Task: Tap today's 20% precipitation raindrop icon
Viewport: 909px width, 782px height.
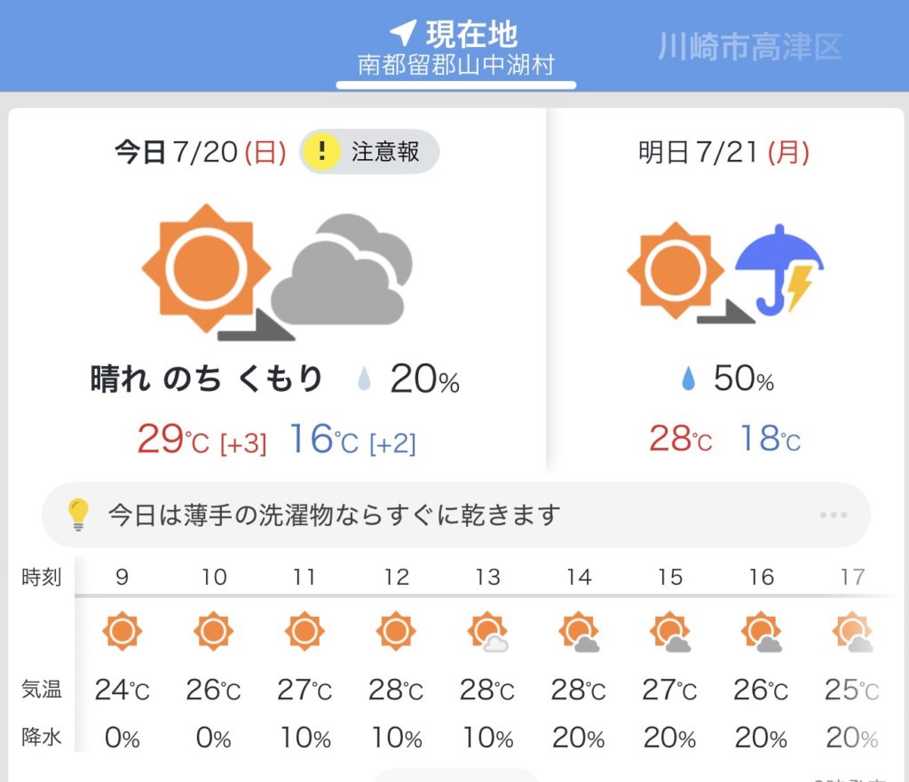Action: click(x=365, y=380)
